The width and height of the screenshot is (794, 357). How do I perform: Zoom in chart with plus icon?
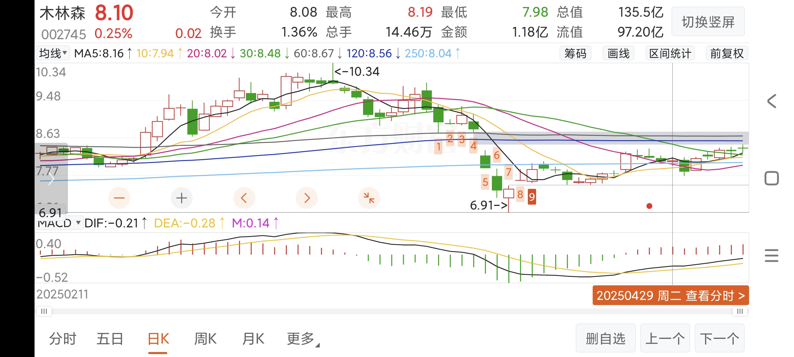point(182,198)
